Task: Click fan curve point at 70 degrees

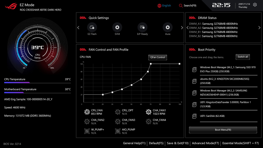Action: 151,64
